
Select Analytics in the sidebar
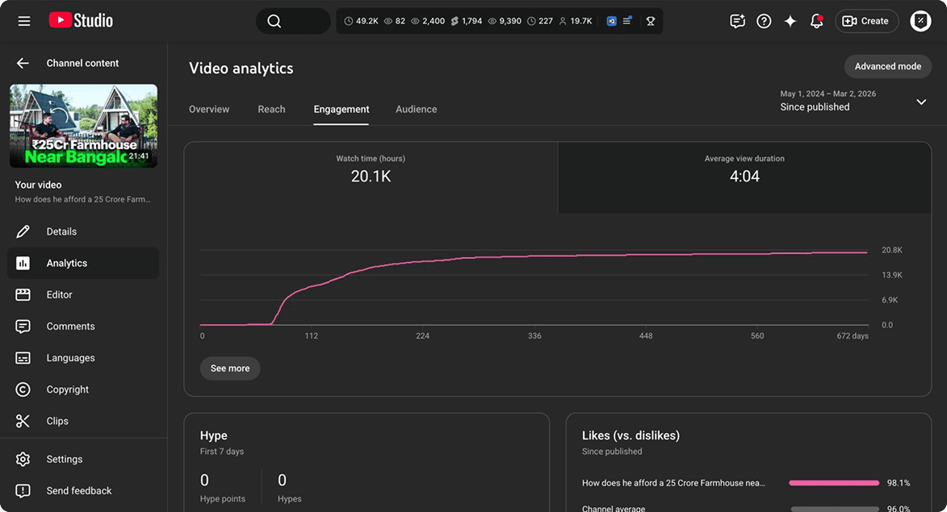(82, 263)
